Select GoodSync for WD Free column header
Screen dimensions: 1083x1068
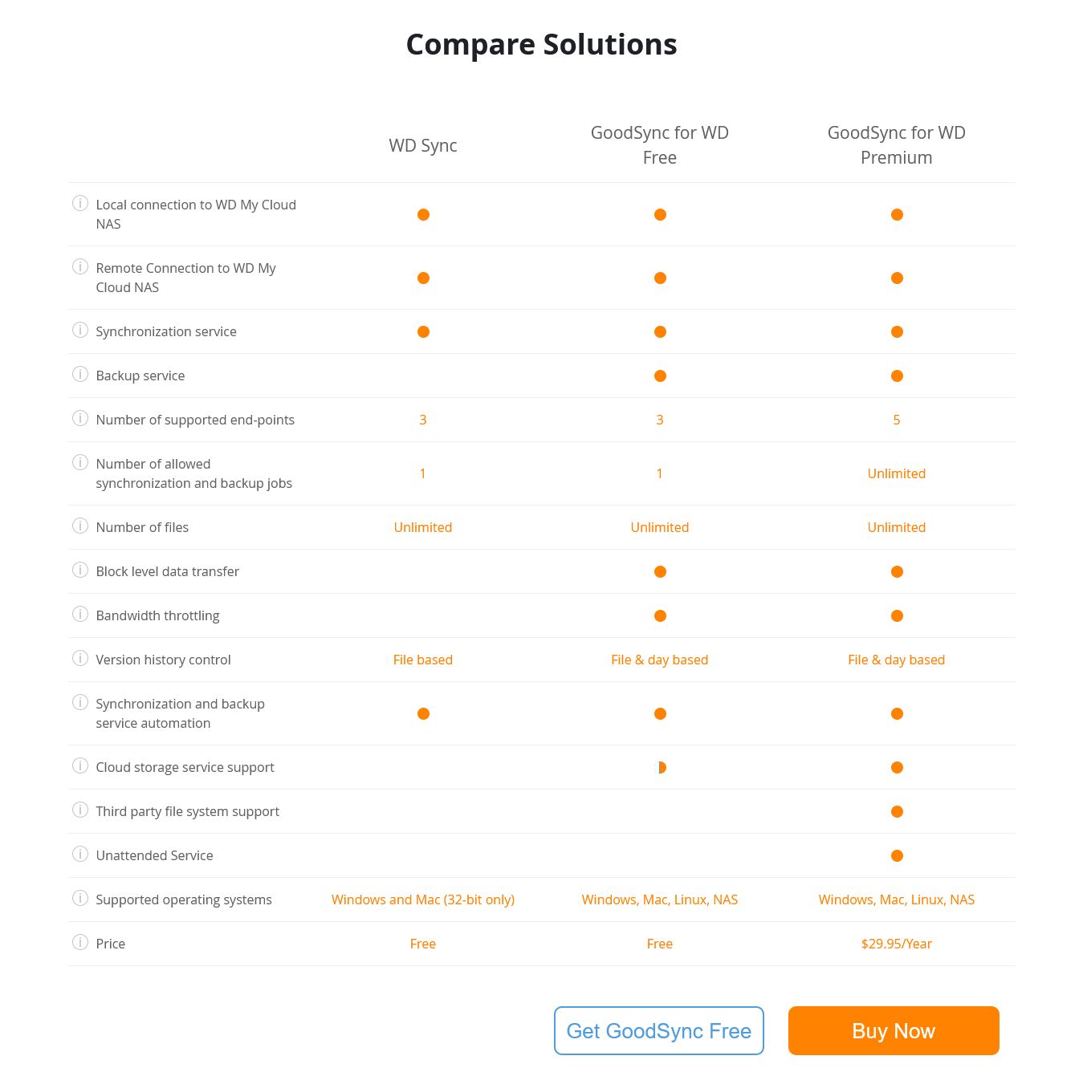[x=660, y=145]
